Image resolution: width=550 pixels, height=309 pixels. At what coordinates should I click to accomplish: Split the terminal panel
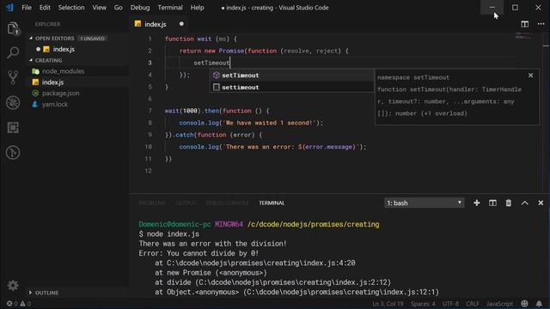[492, 203]
